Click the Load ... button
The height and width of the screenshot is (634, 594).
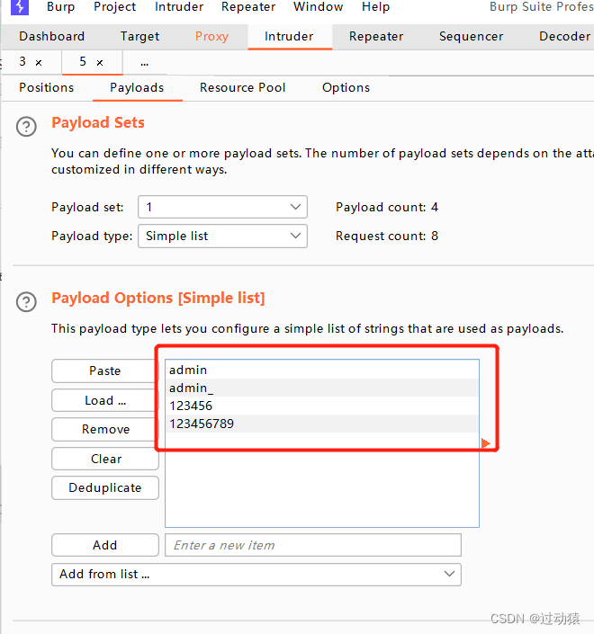105,400
